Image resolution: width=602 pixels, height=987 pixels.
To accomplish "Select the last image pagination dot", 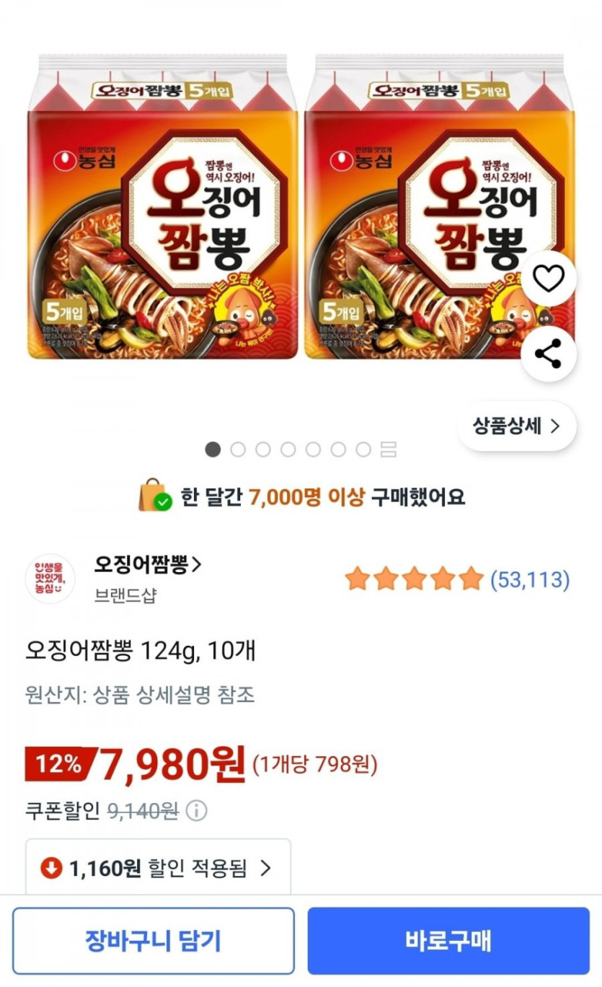I will pyautogui.click(x=363, y=449).
